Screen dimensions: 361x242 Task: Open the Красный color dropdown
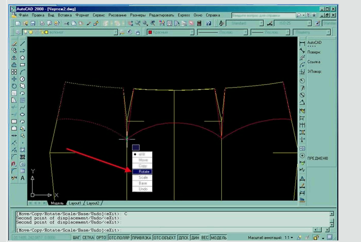(192, 32)
